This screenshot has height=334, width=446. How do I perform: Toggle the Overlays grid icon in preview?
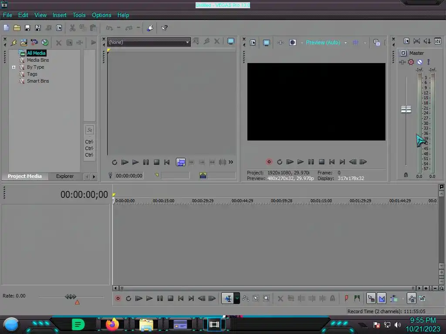pos(355,43)
